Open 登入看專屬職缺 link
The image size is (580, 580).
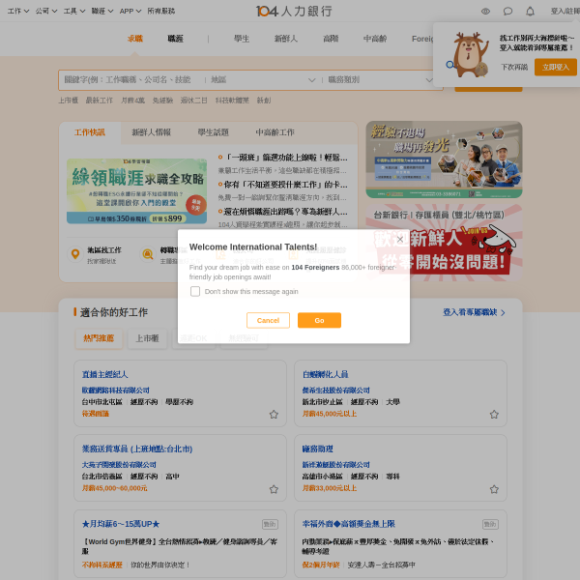474,312
